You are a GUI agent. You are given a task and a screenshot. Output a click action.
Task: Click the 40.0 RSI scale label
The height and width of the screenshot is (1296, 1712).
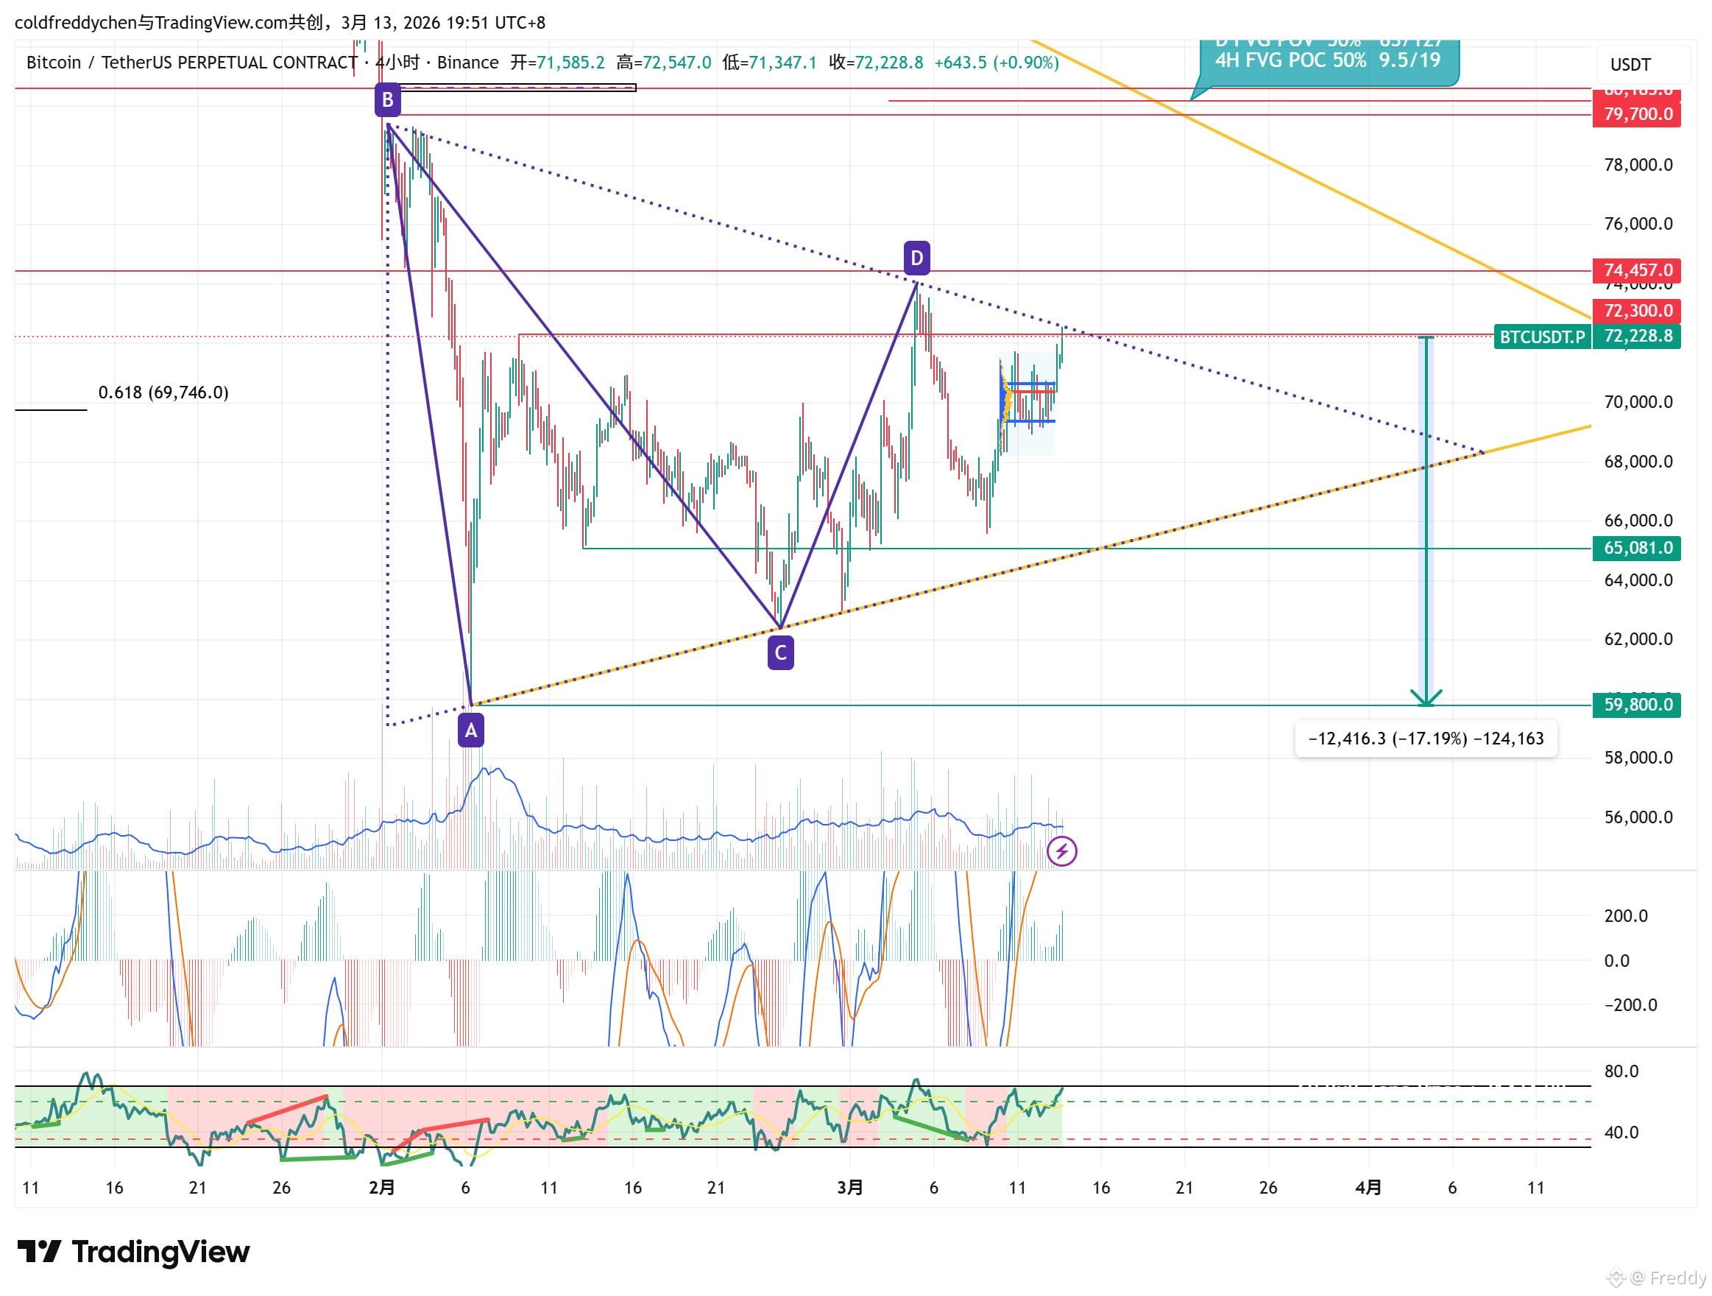[x=1621, y=1133]
